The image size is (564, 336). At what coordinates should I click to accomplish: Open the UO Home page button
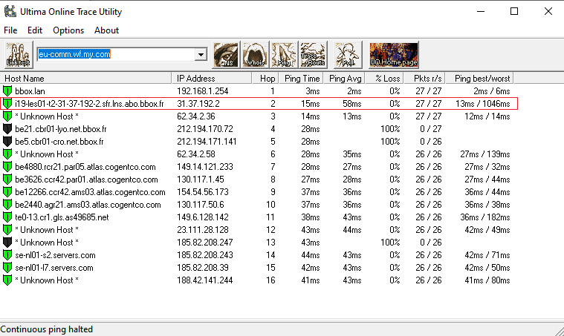pyautogui.click(x=394, y=55)
